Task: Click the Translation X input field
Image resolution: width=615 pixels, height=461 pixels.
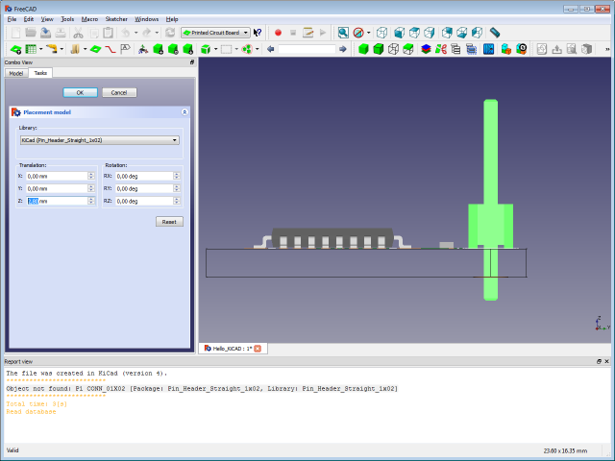Action: point(58,177)
